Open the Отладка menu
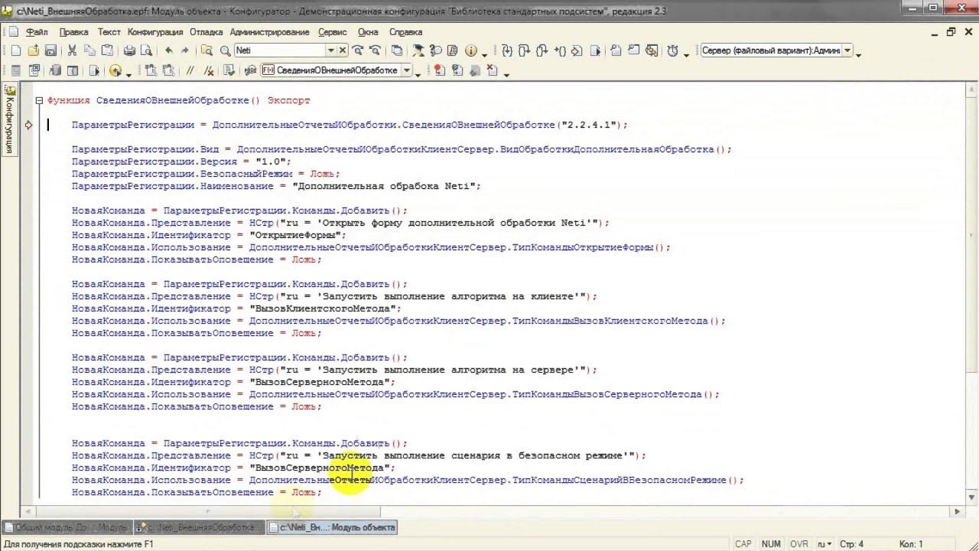Image resolution: width=979 pixels, height=551 pixels. point(206,32)
